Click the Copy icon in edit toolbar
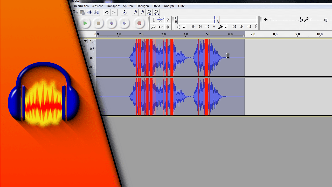 tap(75, 12)
